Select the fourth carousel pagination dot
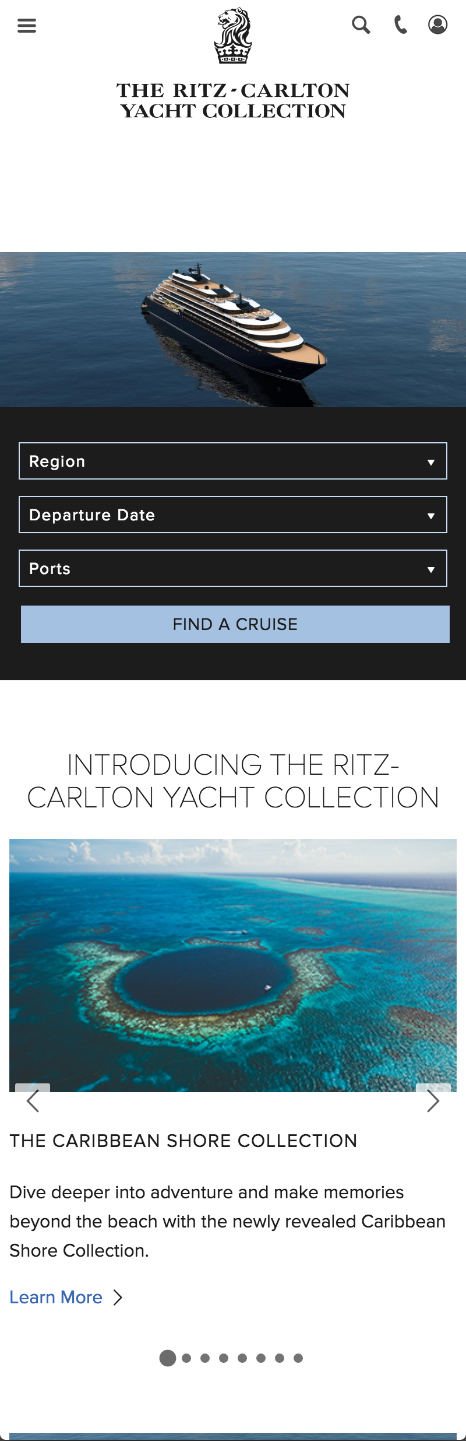This screenshot has width=466, height=1441. click(x=224, y=1358)
